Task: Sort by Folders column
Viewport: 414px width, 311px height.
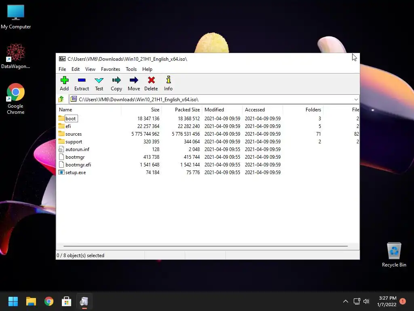Action: click(303, 109)
